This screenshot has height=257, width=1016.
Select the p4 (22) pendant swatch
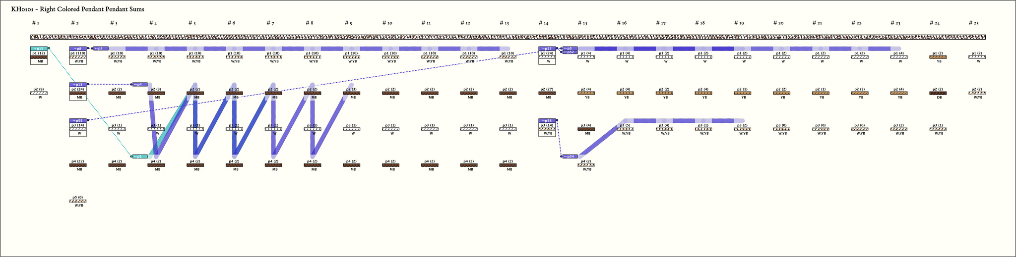[78, 165]
